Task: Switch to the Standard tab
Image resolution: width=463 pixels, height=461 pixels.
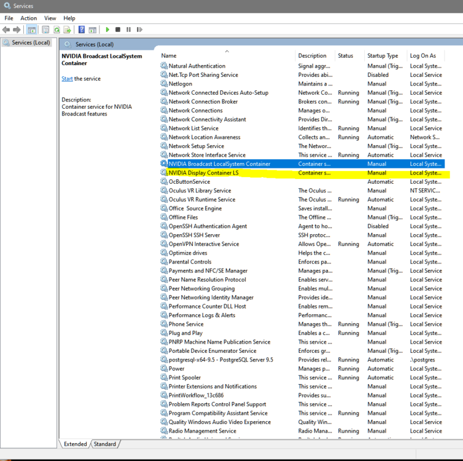Action: point(104,444)
